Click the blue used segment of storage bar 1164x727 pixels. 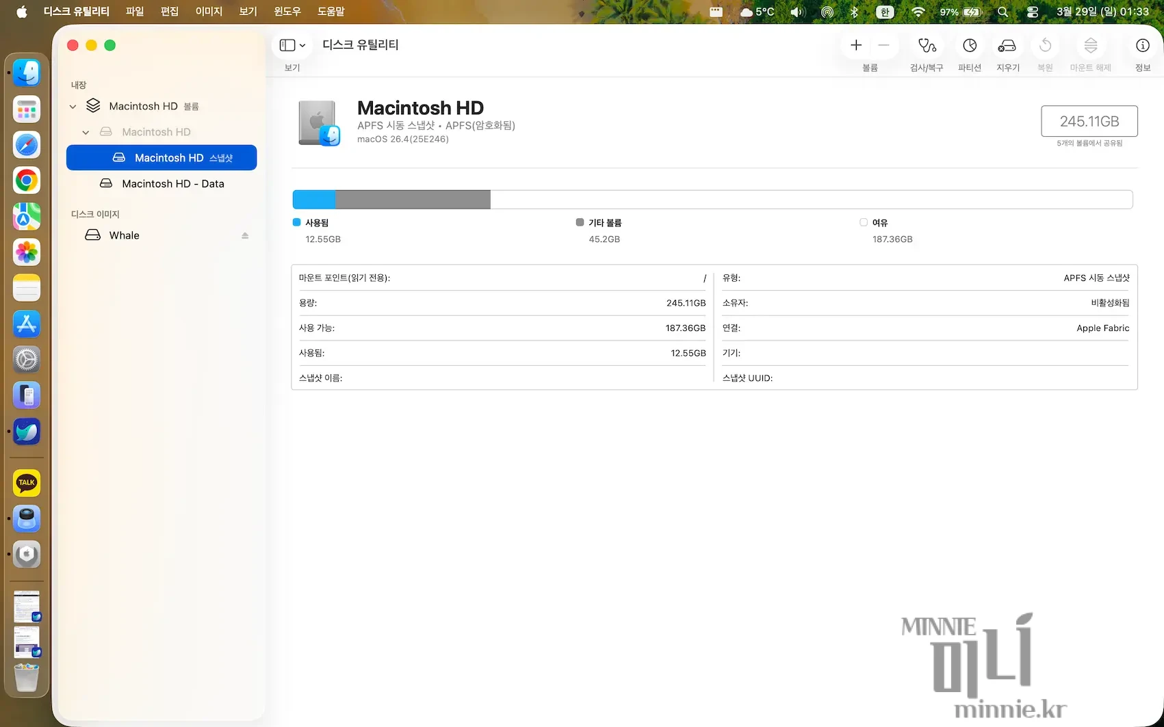[x=314, y=200]
